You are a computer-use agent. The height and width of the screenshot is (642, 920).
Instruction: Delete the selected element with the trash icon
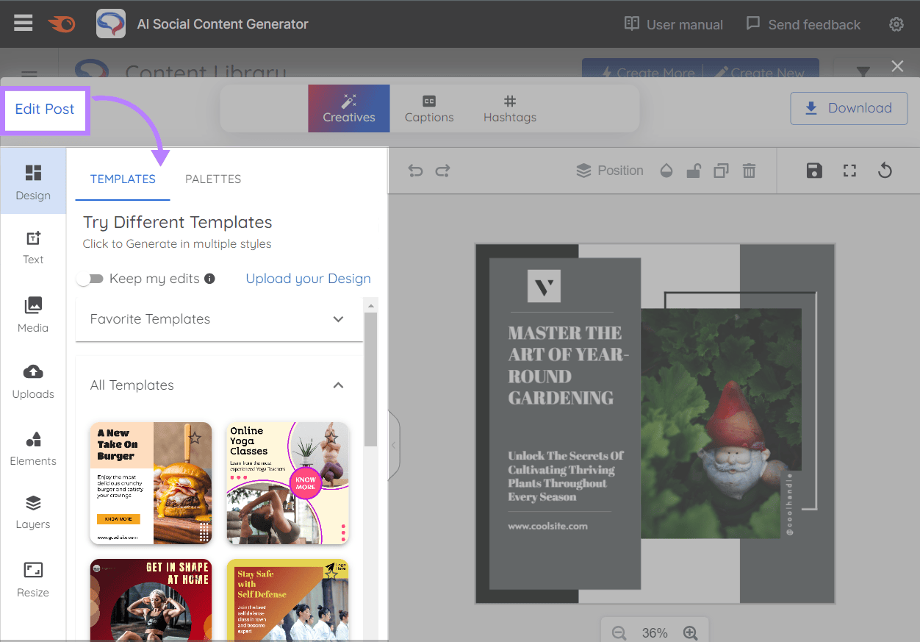point(749,170)
